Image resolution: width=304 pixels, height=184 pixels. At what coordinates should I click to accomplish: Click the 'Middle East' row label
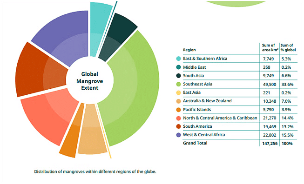[195, 67]
